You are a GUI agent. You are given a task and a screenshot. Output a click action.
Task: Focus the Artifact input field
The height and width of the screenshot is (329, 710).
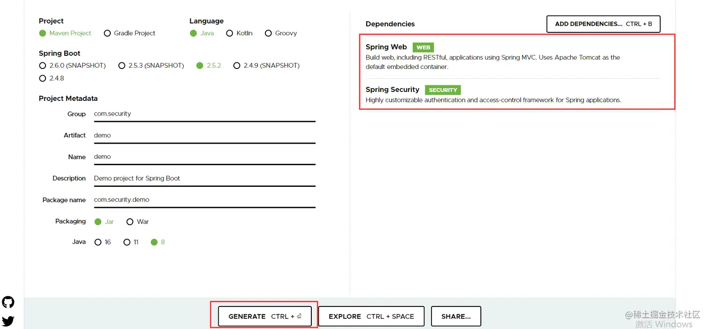tap(204, 136)
